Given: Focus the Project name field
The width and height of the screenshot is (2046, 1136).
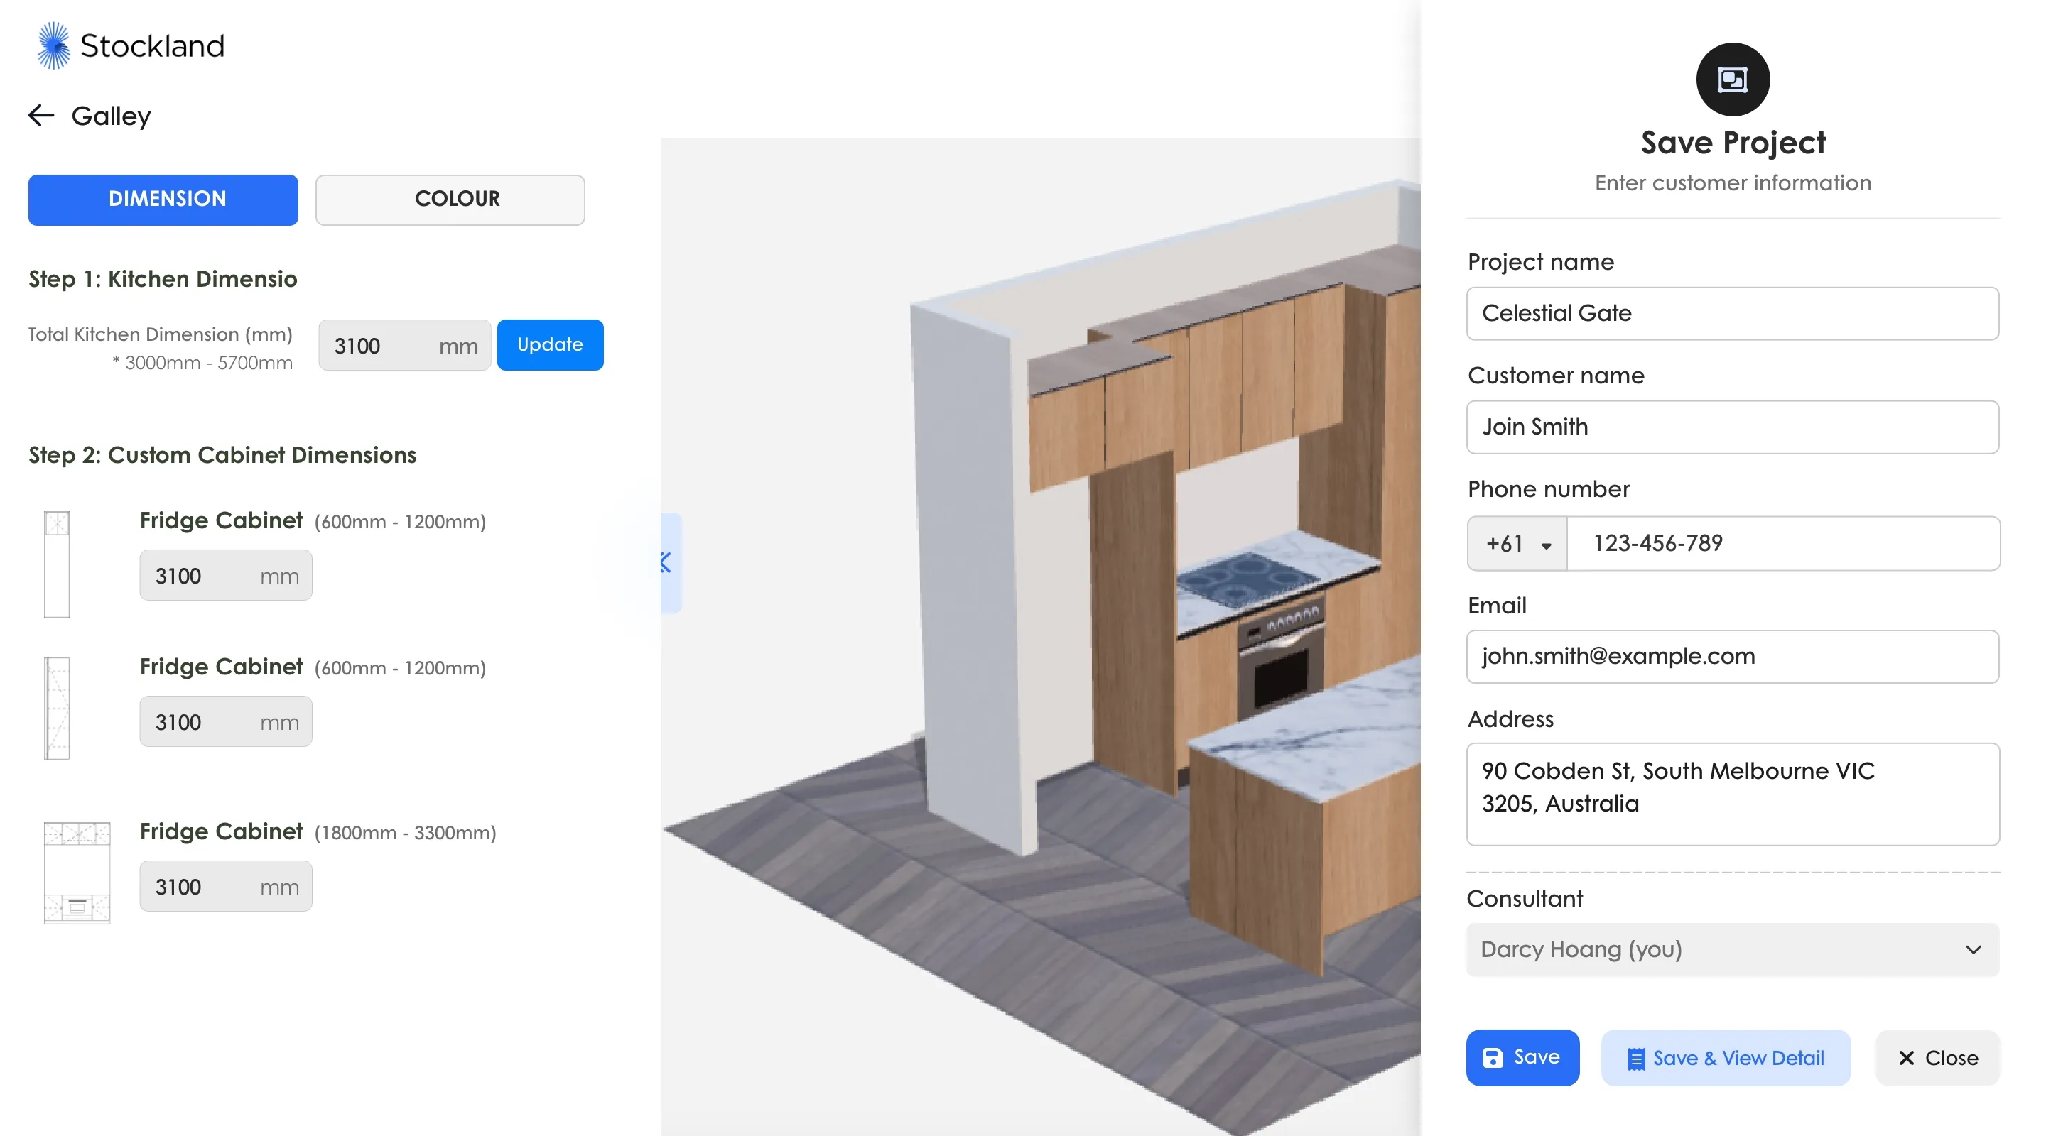Looking at the screenshot, I should pyautogui.click(x=1732, y=314).
